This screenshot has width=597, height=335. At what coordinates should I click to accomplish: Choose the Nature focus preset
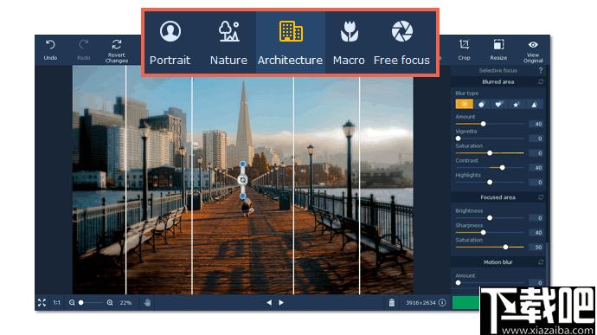228,42
